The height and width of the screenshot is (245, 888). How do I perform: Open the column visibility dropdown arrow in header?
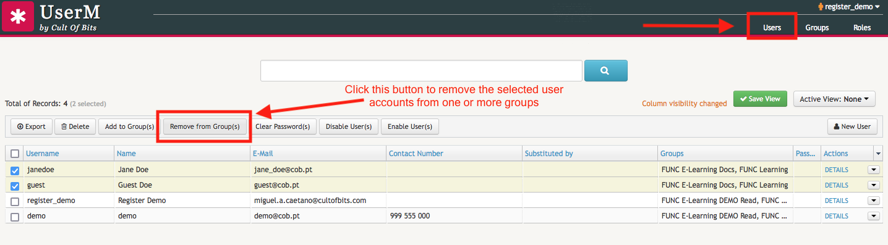pos(878,154)
